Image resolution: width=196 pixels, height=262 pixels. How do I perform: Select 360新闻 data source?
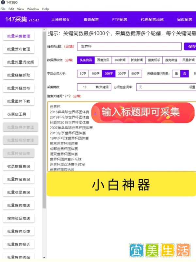[120, 60]
